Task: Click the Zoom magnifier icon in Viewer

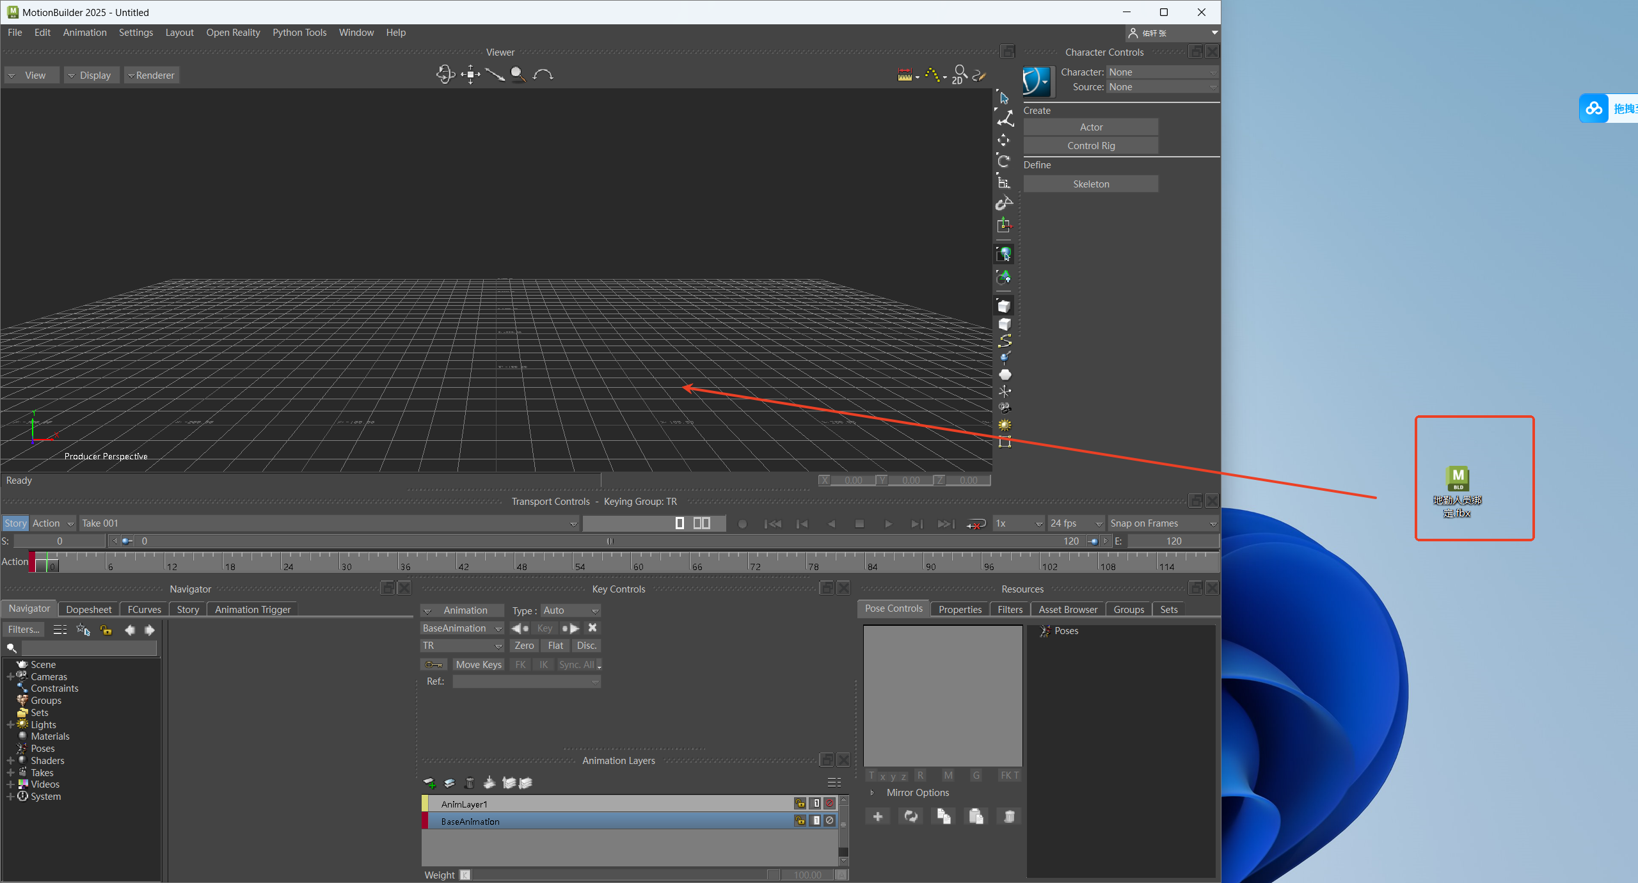Action: click(x=518, y=75)
